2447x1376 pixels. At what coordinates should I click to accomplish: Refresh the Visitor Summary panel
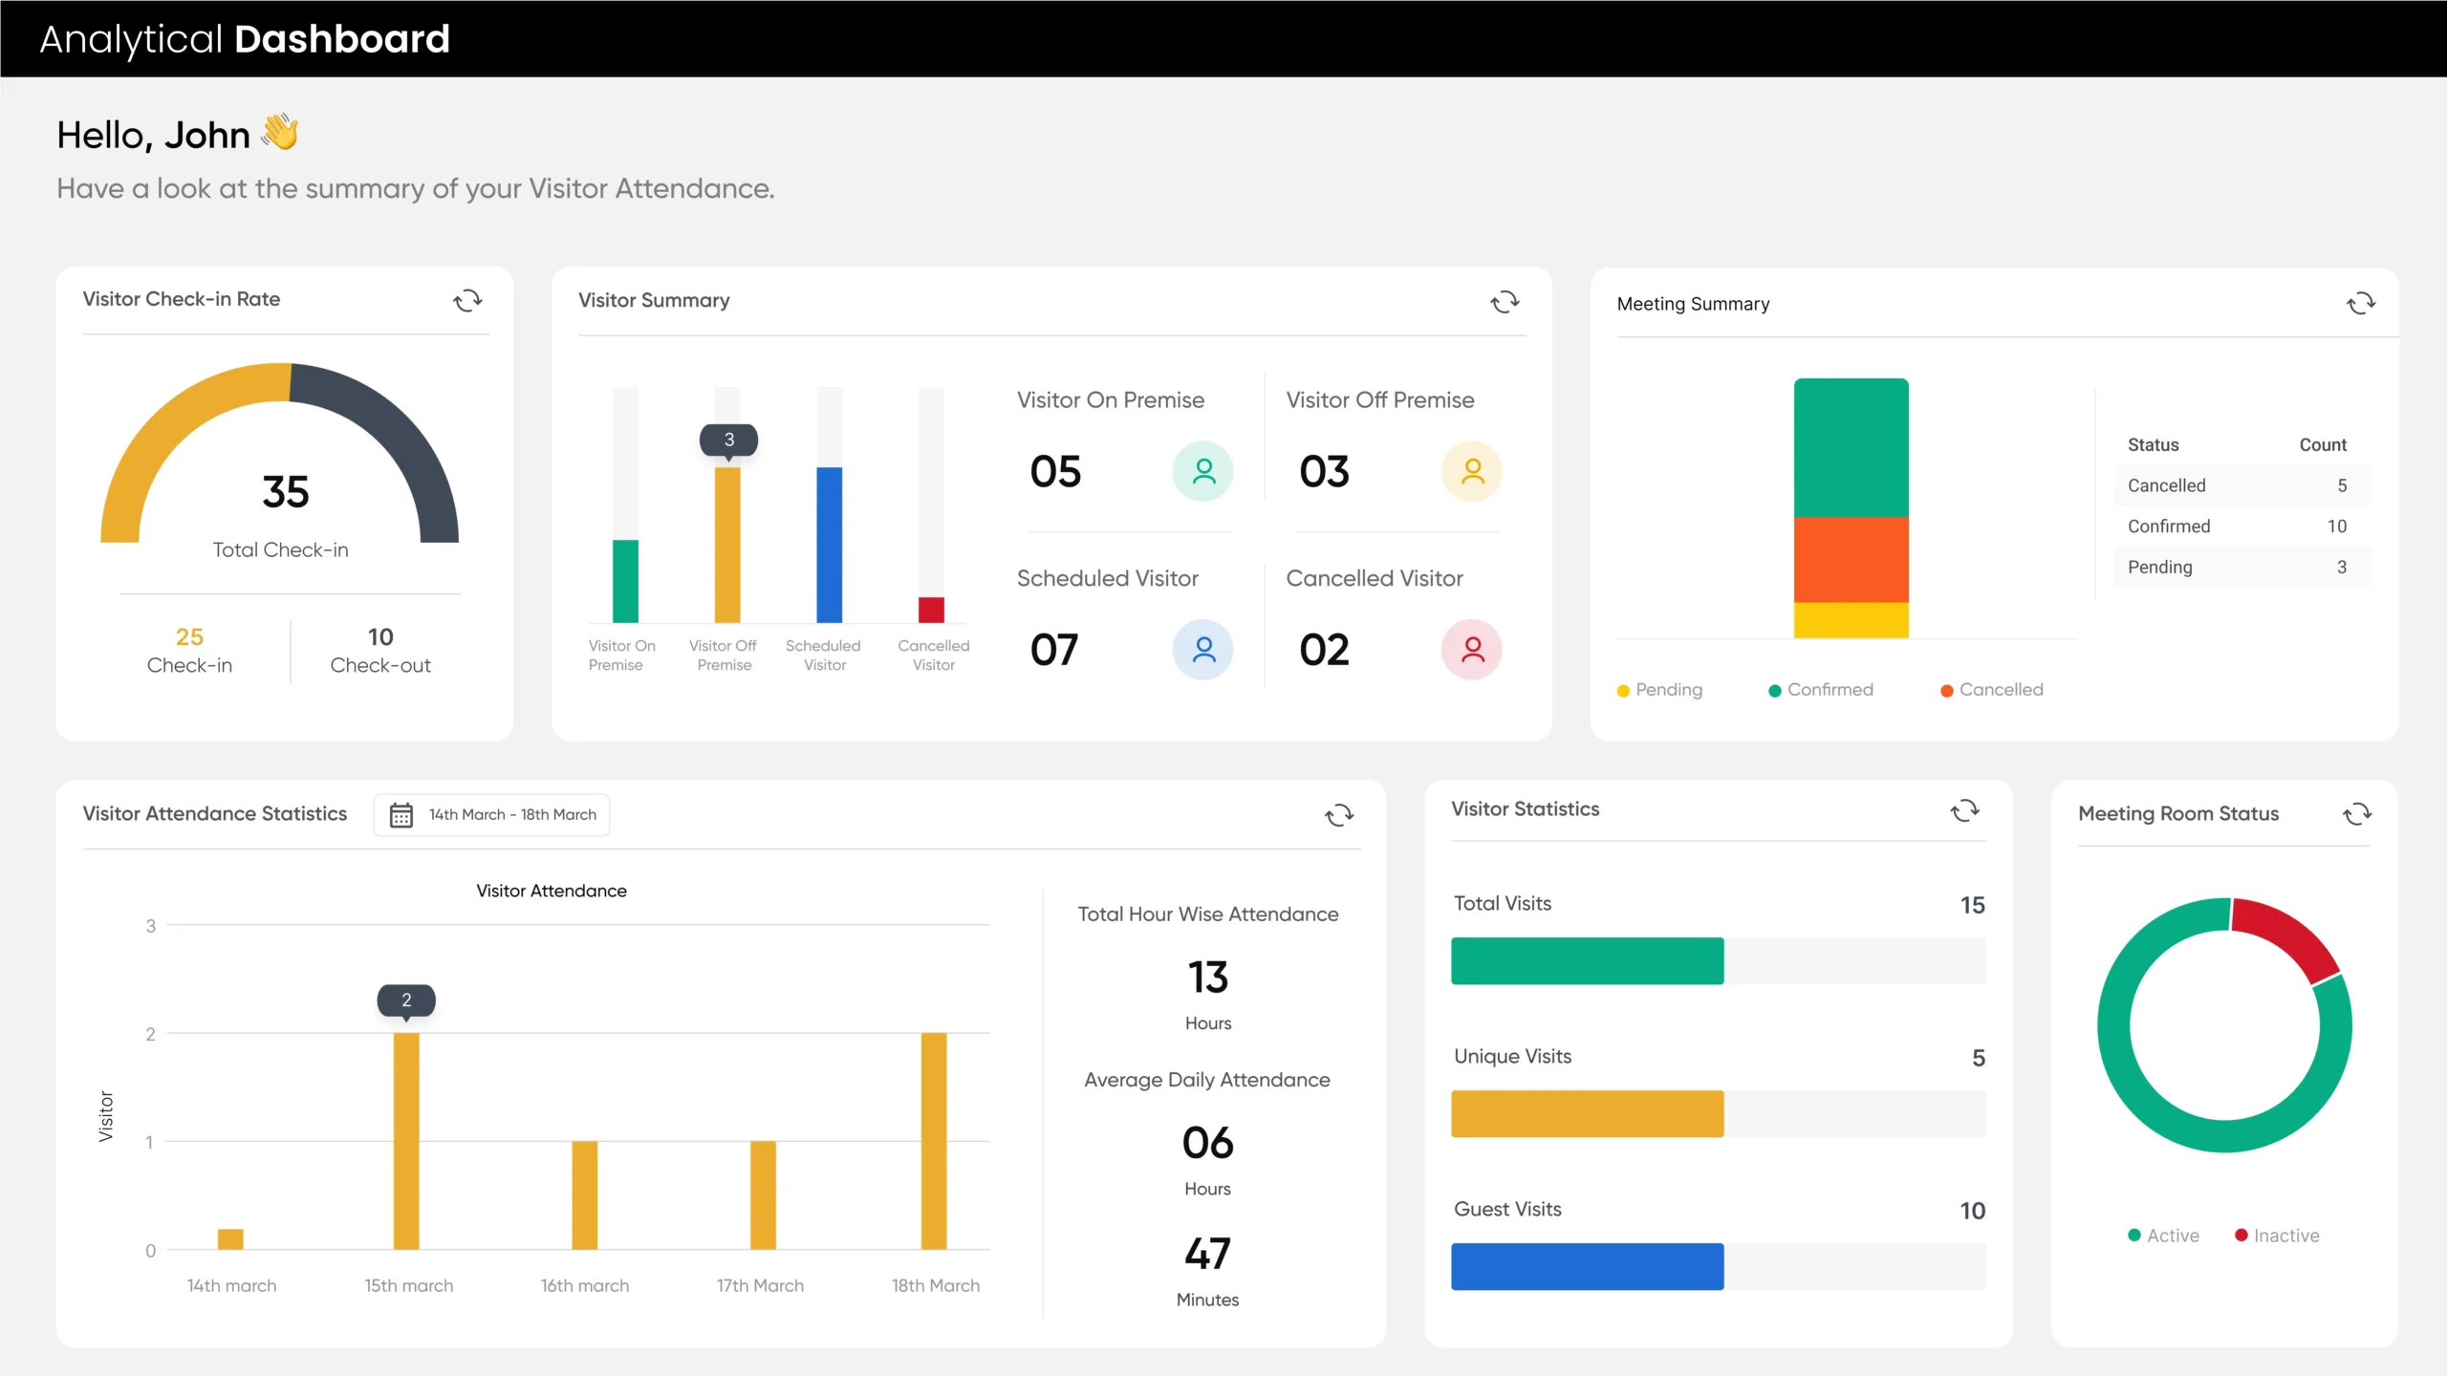point(1505,303)
